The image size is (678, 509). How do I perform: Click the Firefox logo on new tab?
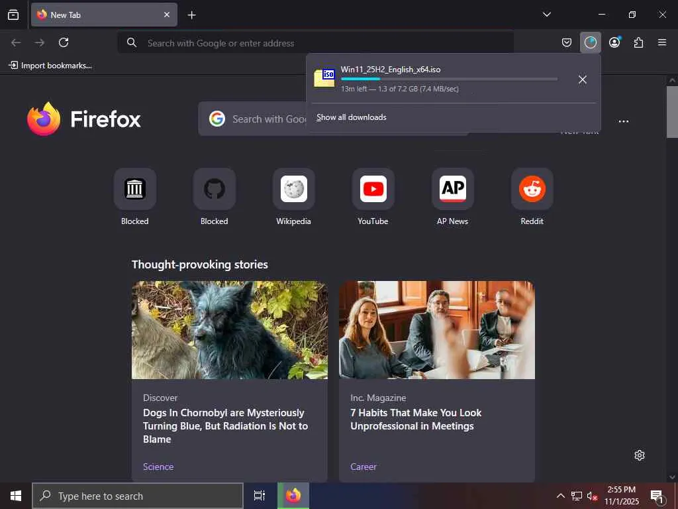[x=84, y=119]
